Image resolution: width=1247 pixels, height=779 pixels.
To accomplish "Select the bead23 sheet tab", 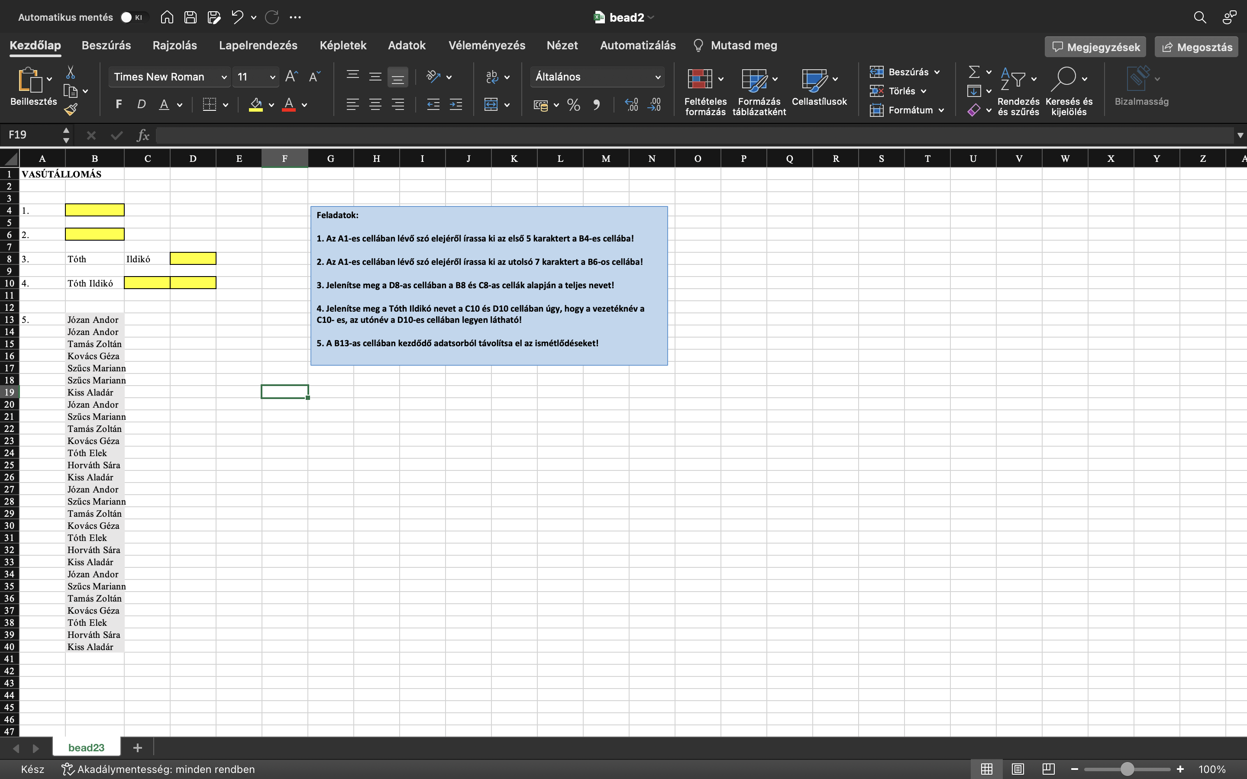I will (86, 747).
